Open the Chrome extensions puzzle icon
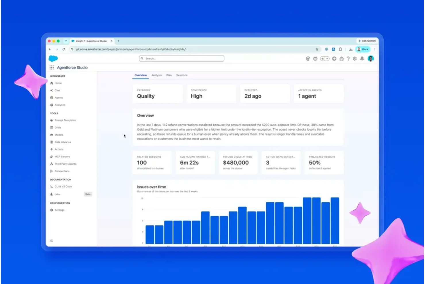425x284 pixels. click(341, 49)
